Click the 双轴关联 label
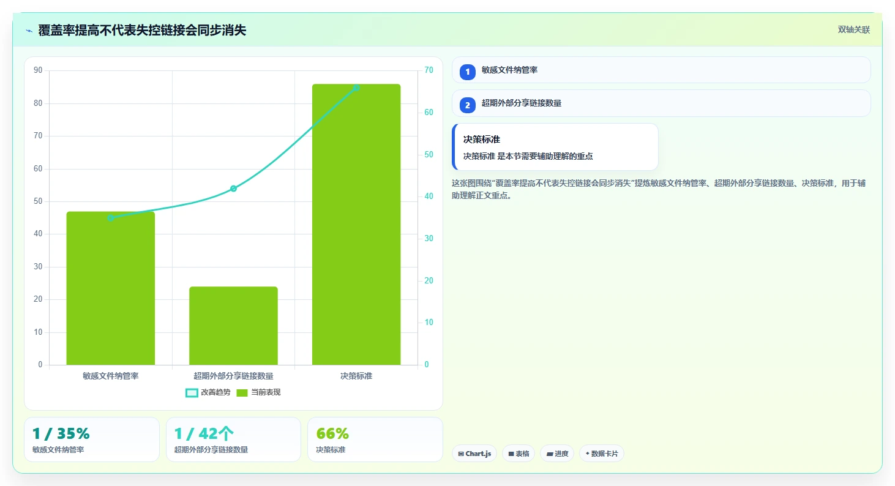This screenshot has width=895, height=486. click(x=853, y=30)
